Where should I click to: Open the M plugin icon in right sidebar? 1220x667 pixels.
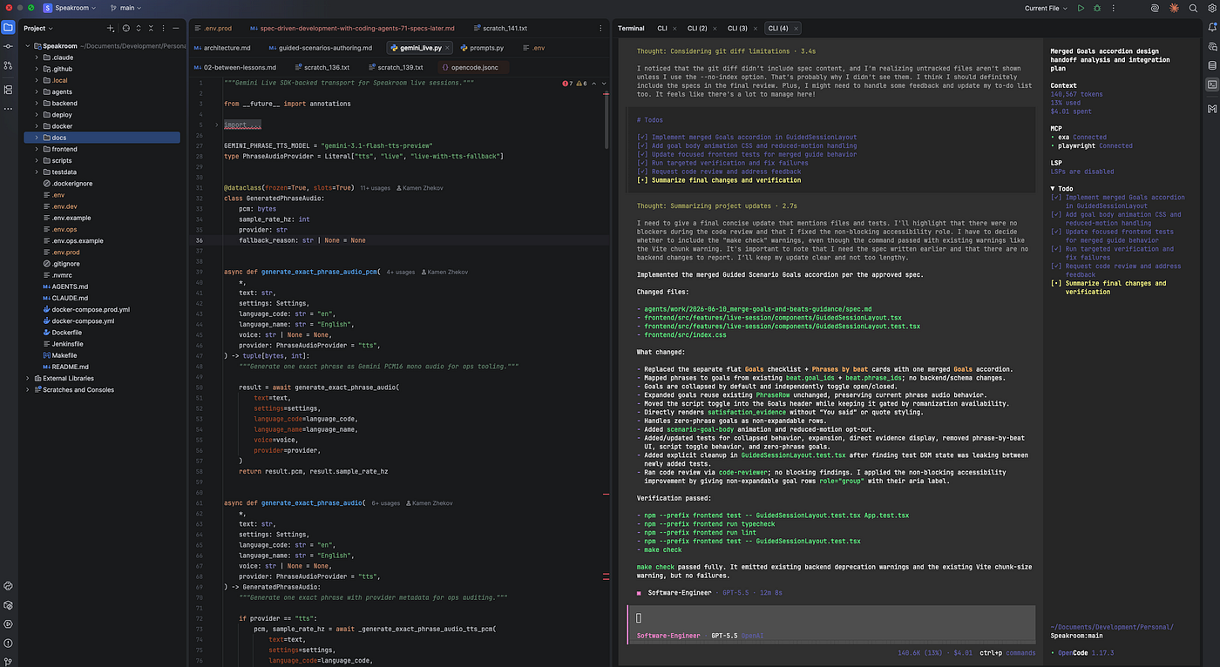tap(1211, 109)
